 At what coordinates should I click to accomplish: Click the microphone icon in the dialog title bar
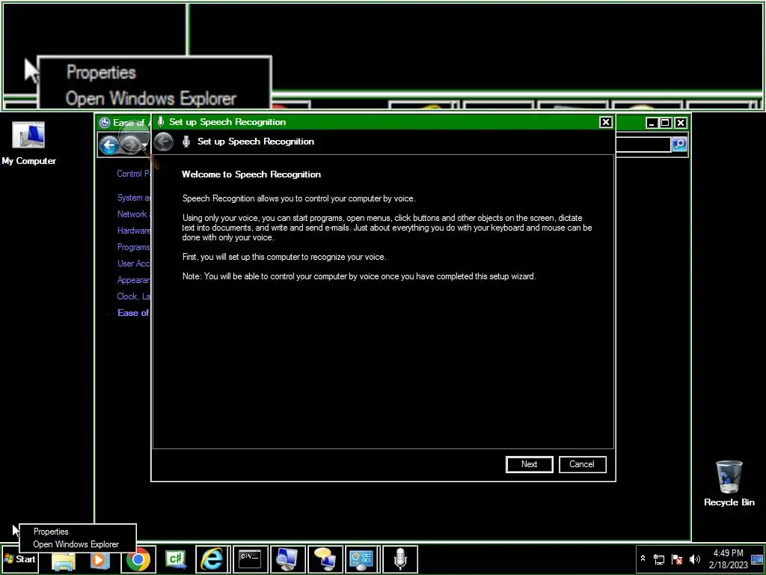point(161,122)
